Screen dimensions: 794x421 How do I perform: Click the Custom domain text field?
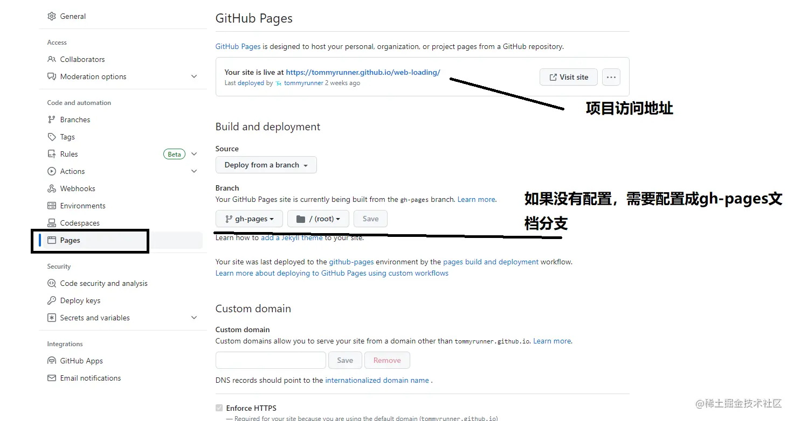tap(271, 360)
